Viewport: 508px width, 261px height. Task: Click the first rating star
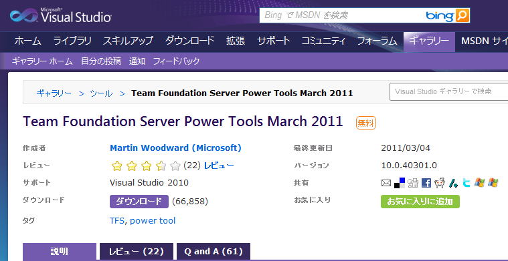[x=116, y=166]
